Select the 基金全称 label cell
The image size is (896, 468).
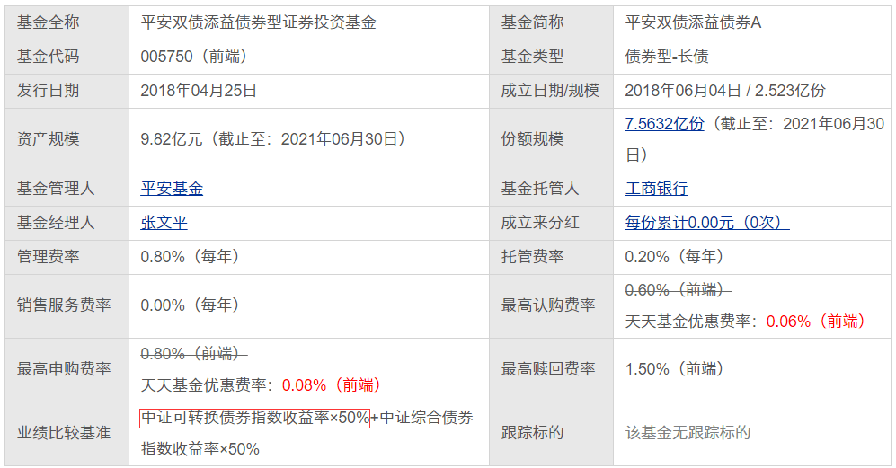click(x=67, y=22)
